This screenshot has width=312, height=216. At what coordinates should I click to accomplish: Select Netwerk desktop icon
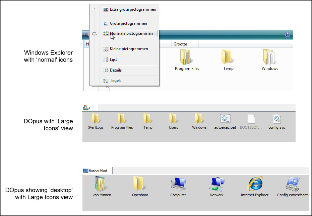pyautogui.click(x=217, y=184)
